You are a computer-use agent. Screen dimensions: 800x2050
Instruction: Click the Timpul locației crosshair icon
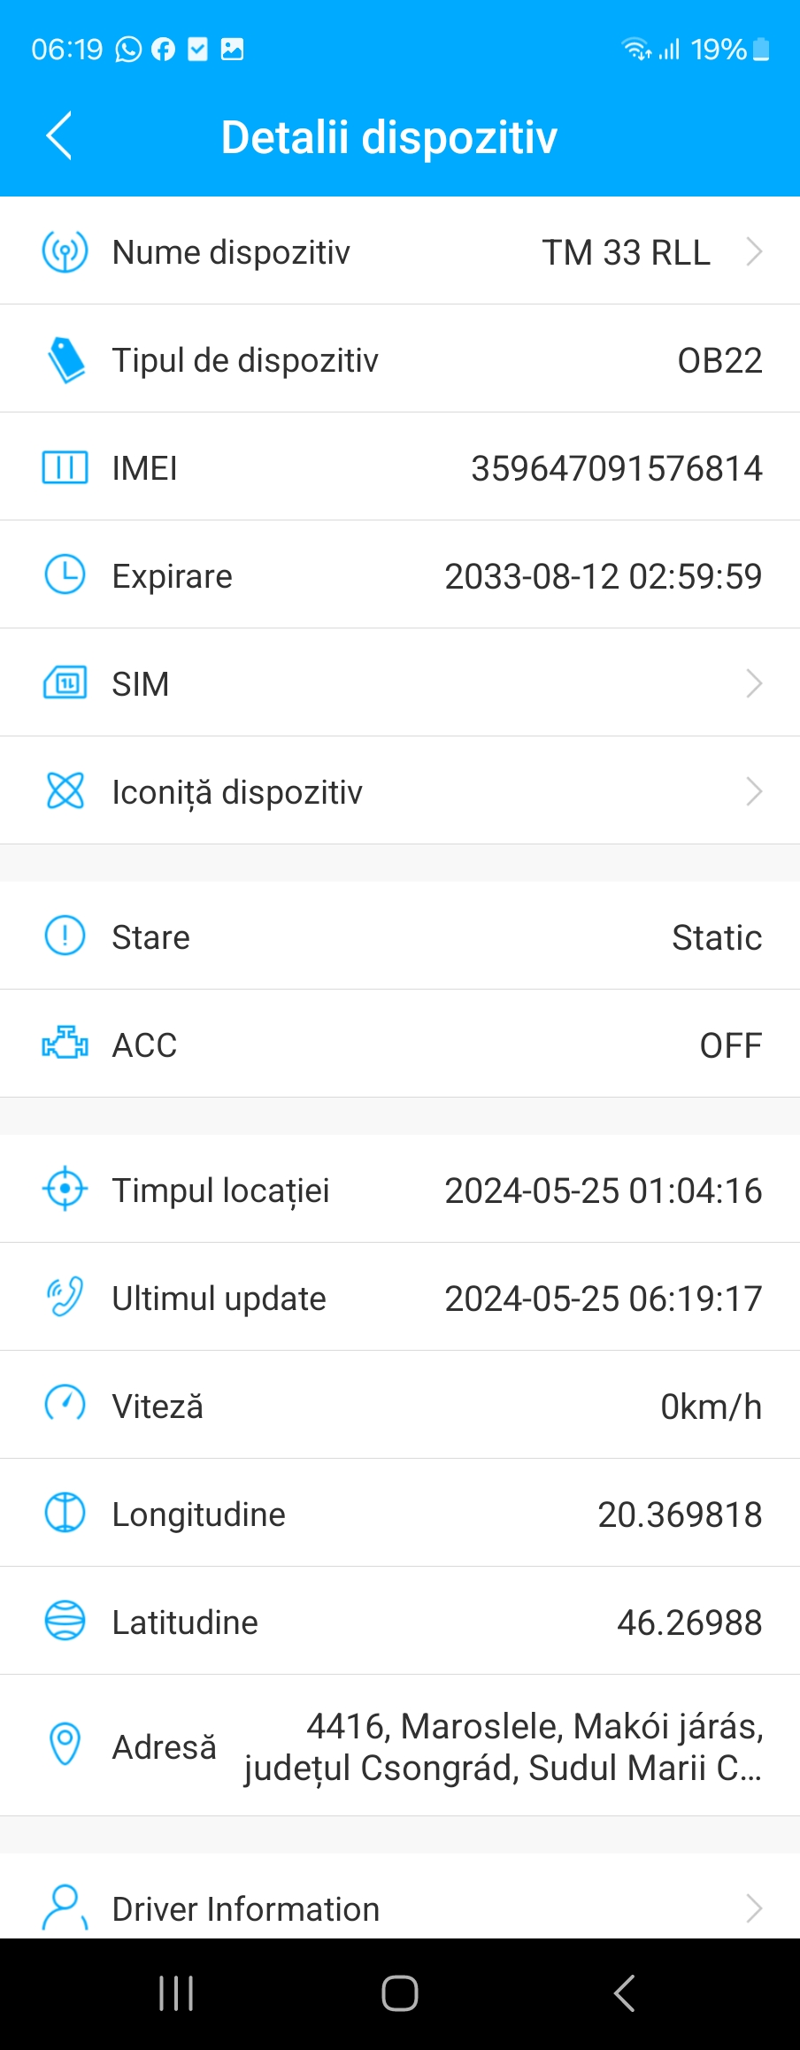tap(65, 1190)
